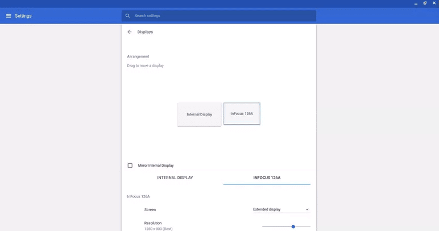
Task: Click the Screen setting label
Action: [150, 209]
